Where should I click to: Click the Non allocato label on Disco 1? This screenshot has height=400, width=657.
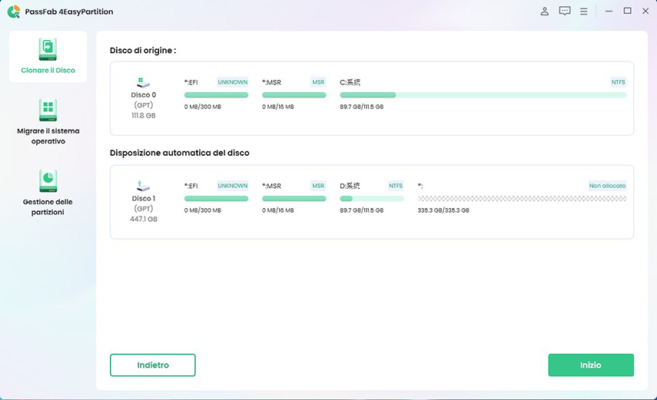pos(607,186)
